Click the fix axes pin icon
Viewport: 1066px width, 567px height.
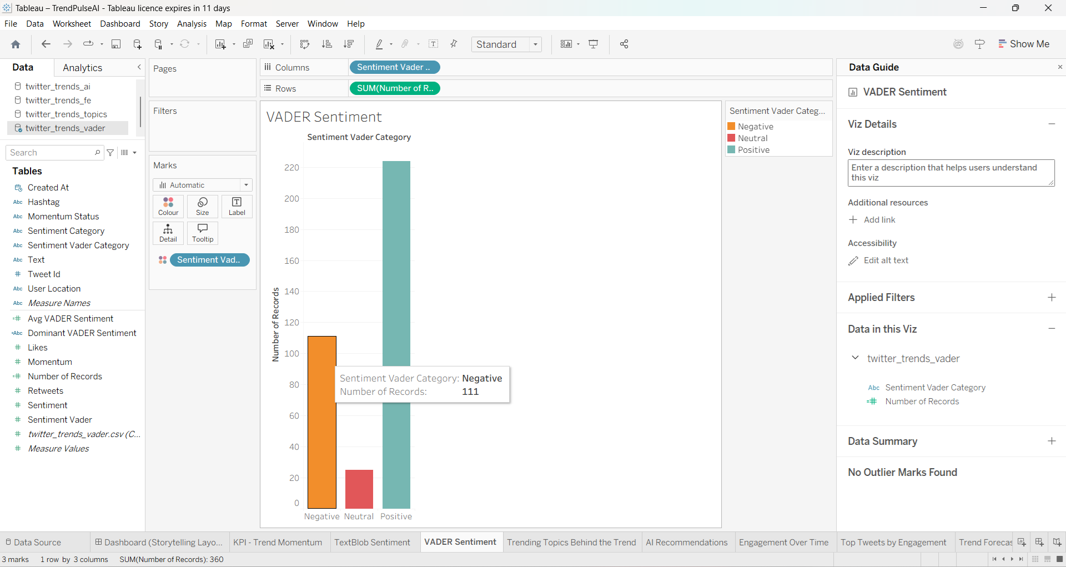(x=454, y=44)
